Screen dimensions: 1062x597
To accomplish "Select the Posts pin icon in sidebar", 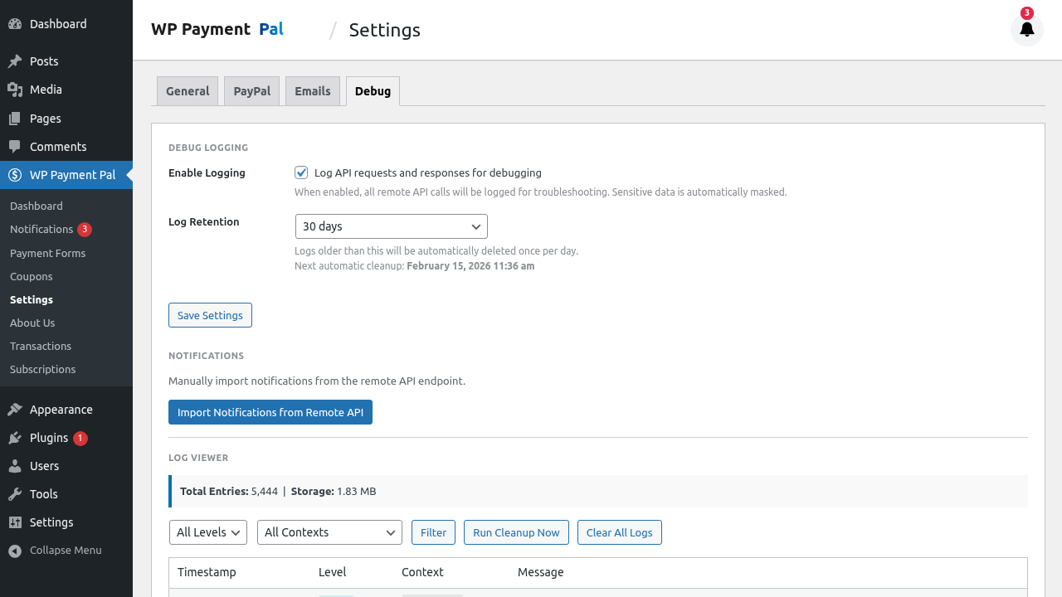I will pos(13,61).
